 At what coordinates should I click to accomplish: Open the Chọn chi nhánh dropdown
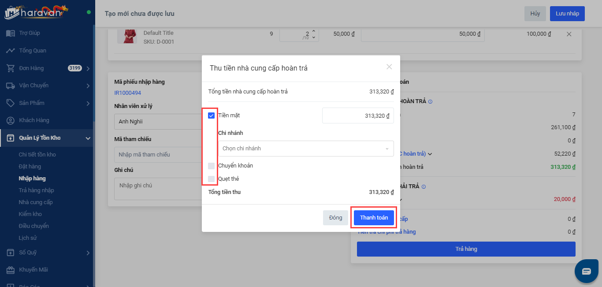(305, 149)
